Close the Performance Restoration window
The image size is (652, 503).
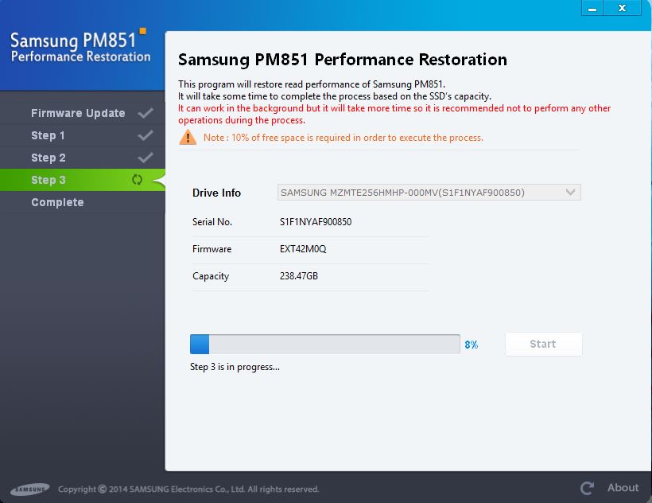tap(622, 8)
